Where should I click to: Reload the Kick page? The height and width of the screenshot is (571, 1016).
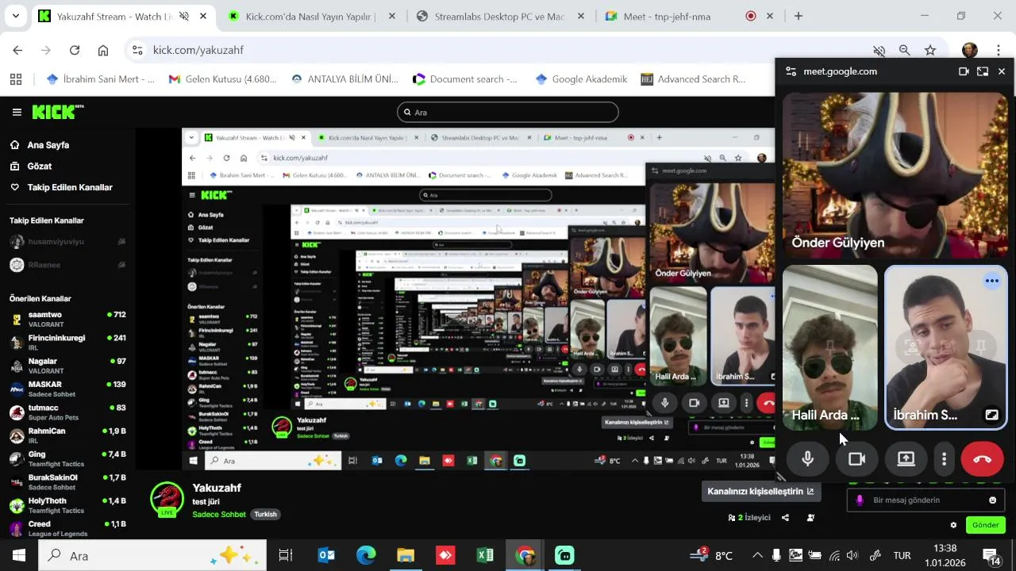pyautogui.click(x=75, y=50)
